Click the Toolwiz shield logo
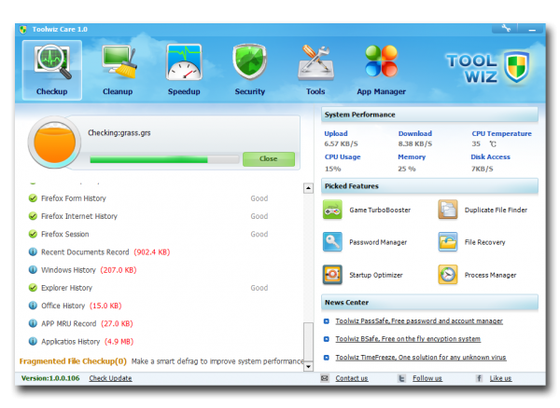Screen dimensions: 560x408 (517, 67)
